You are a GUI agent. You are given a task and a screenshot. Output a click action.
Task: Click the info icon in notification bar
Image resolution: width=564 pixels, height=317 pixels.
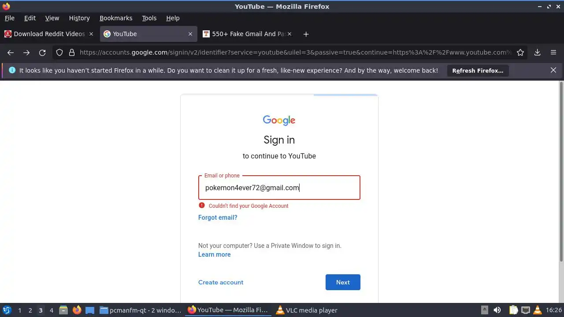[12, 70]
